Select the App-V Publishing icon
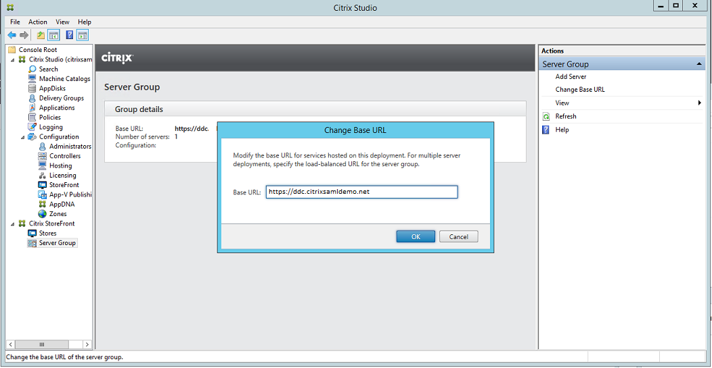The width and height of the screenshot is (712, 368). (x=42, y=195)
